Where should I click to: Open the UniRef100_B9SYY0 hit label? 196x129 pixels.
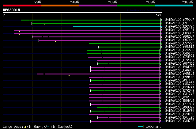point(179,26)
